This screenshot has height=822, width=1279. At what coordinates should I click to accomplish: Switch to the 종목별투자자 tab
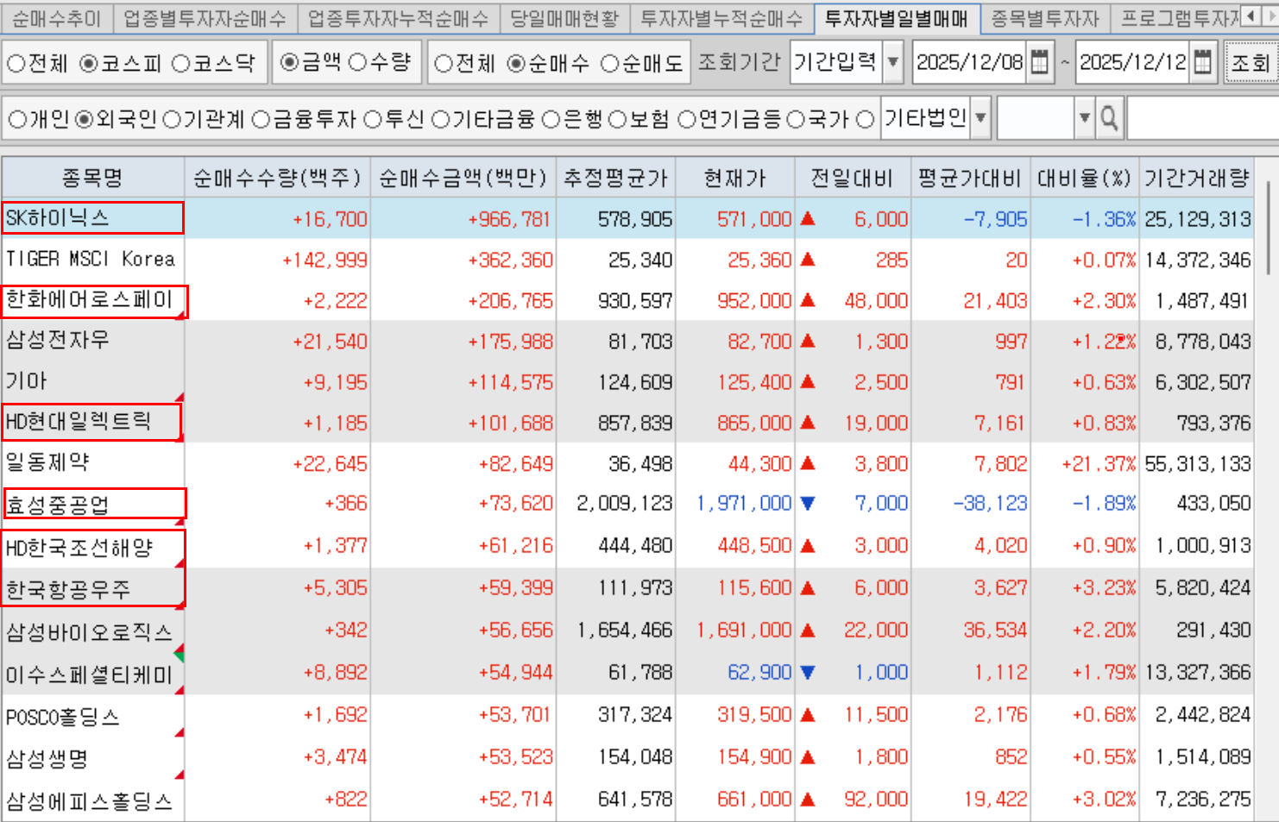1044,18
